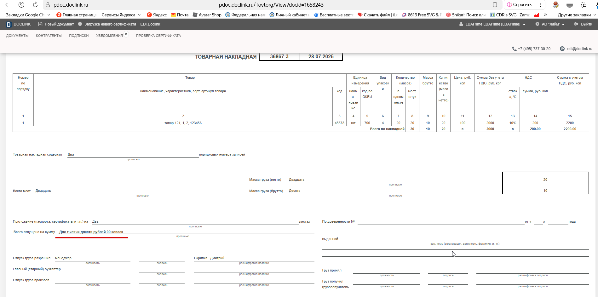This screenshot has width=598, height=297.
Task: Open the browser extensions icon
Action: coord(584,5)
